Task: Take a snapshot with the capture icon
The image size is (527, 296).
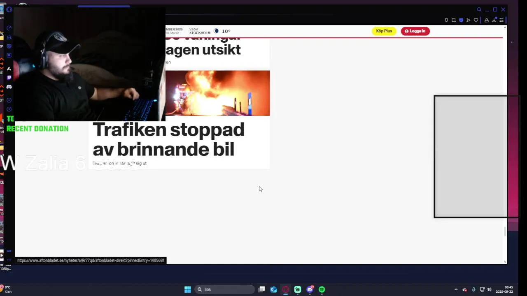Action: click(454, 20)
